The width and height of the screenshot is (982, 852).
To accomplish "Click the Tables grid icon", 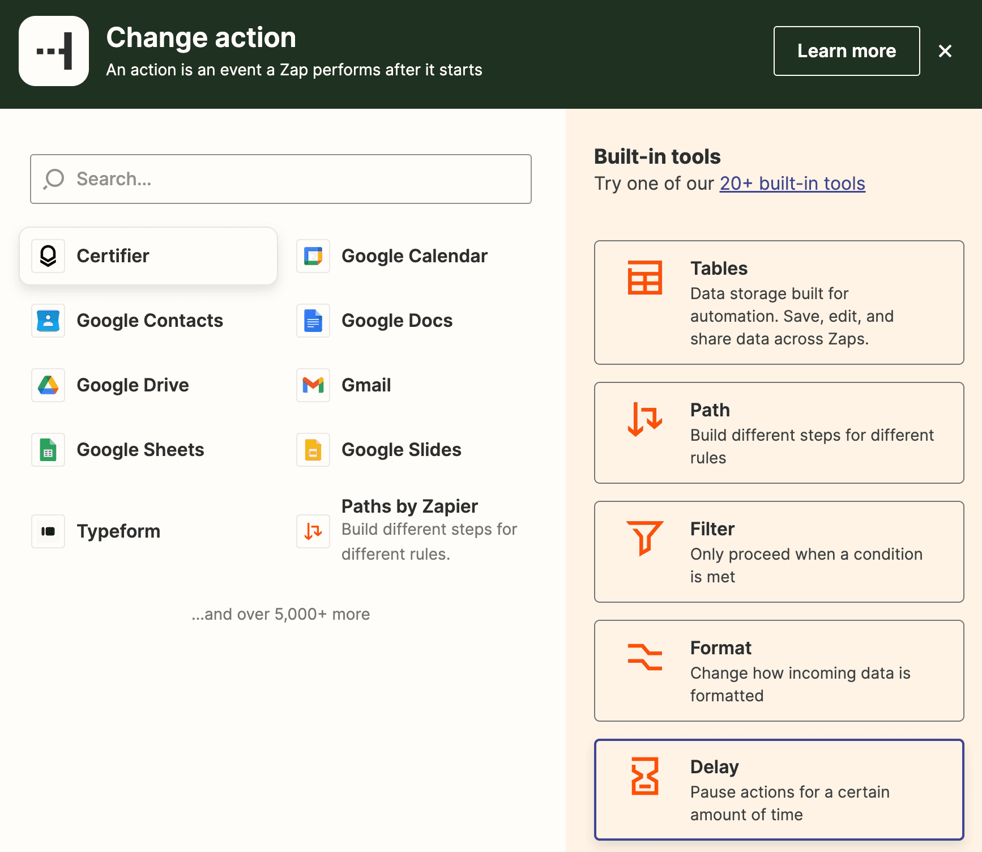I will tap(645, 278).
